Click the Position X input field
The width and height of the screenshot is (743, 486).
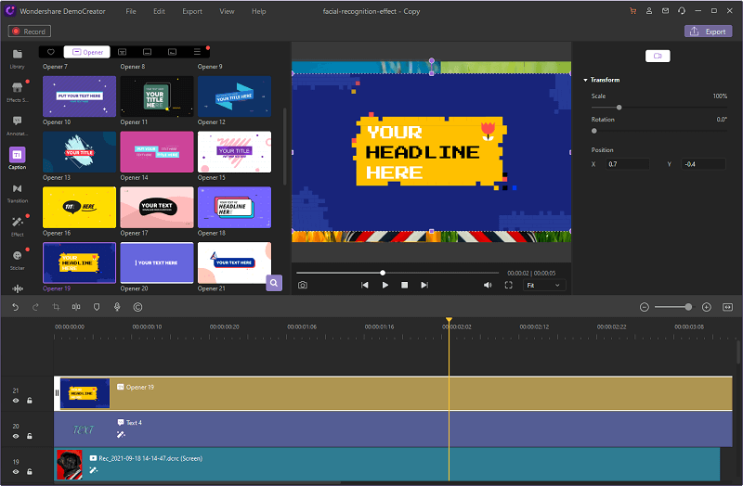pyautogui.click(x=628, y=164)
